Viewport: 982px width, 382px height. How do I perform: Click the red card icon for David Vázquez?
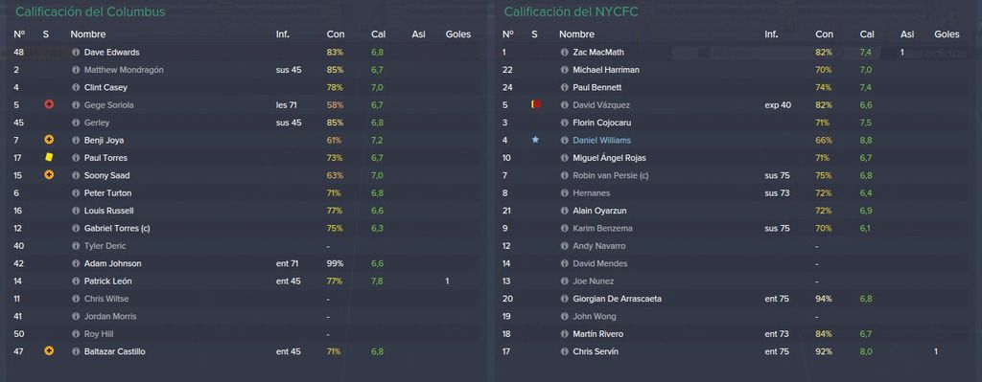(536, 105)
